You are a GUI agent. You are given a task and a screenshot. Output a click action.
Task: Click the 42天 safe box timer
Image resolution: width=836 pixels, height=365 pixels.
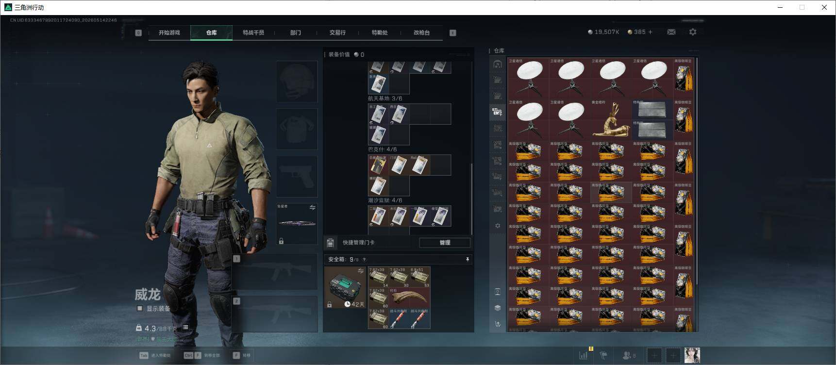tap(354, 304)
